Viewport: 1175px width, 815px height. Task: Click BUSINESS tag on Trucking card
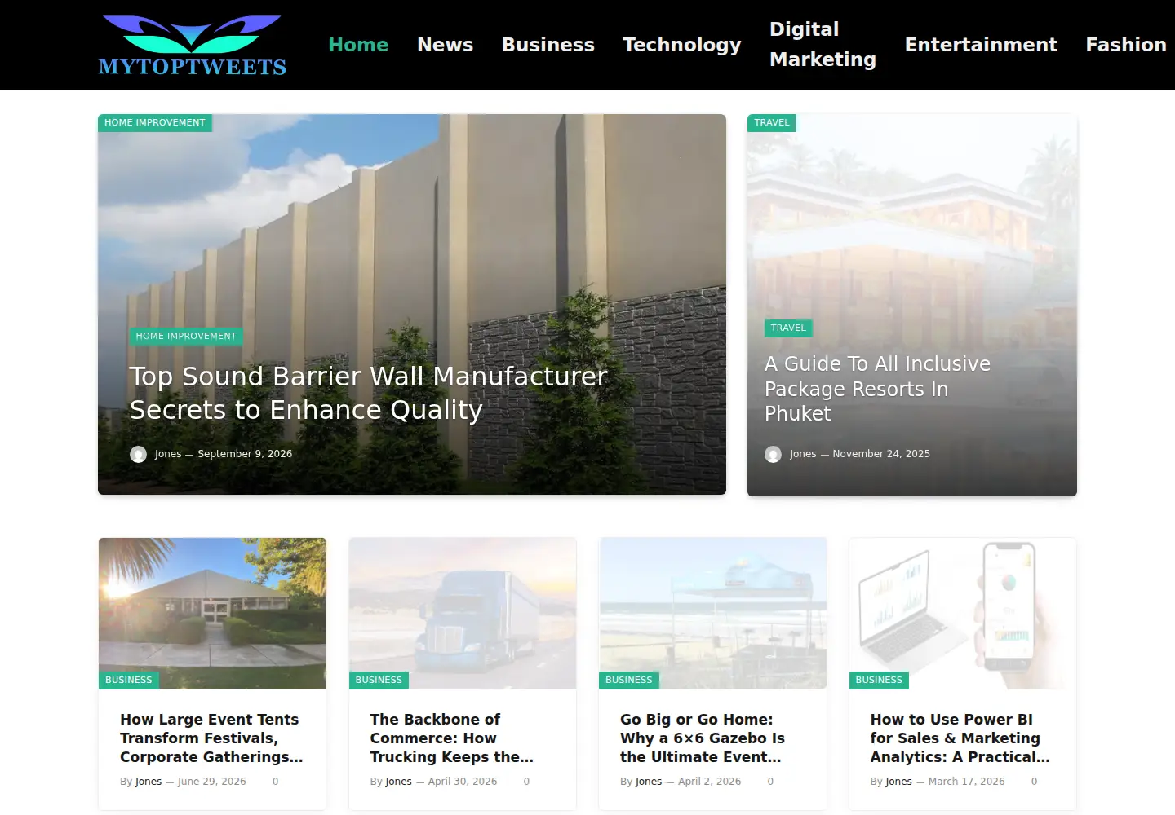click(379, 680)
